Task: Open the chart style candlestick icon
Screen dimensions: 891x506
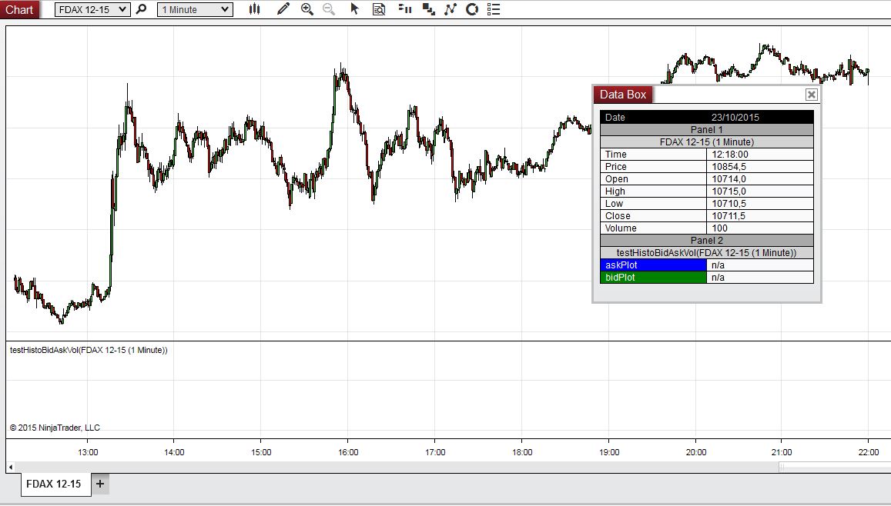Action: coord(255,9)
